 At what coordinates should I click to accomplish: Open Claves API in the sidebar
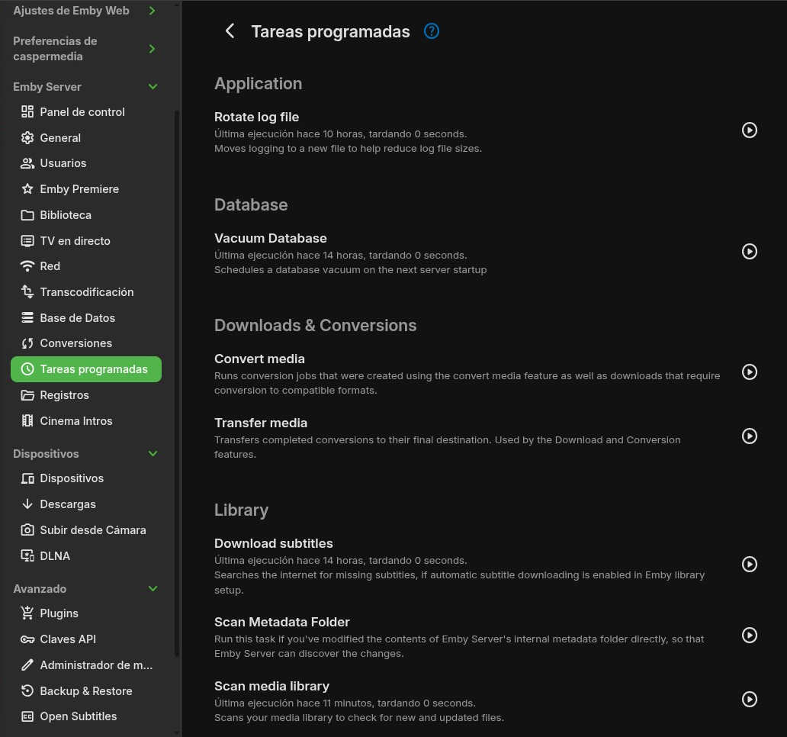tap(68, 639)
